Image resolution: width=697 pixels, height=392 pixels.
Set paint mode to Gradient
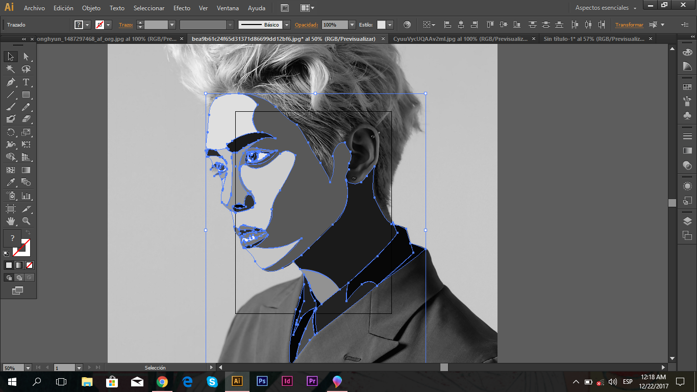tap(19, 265)
